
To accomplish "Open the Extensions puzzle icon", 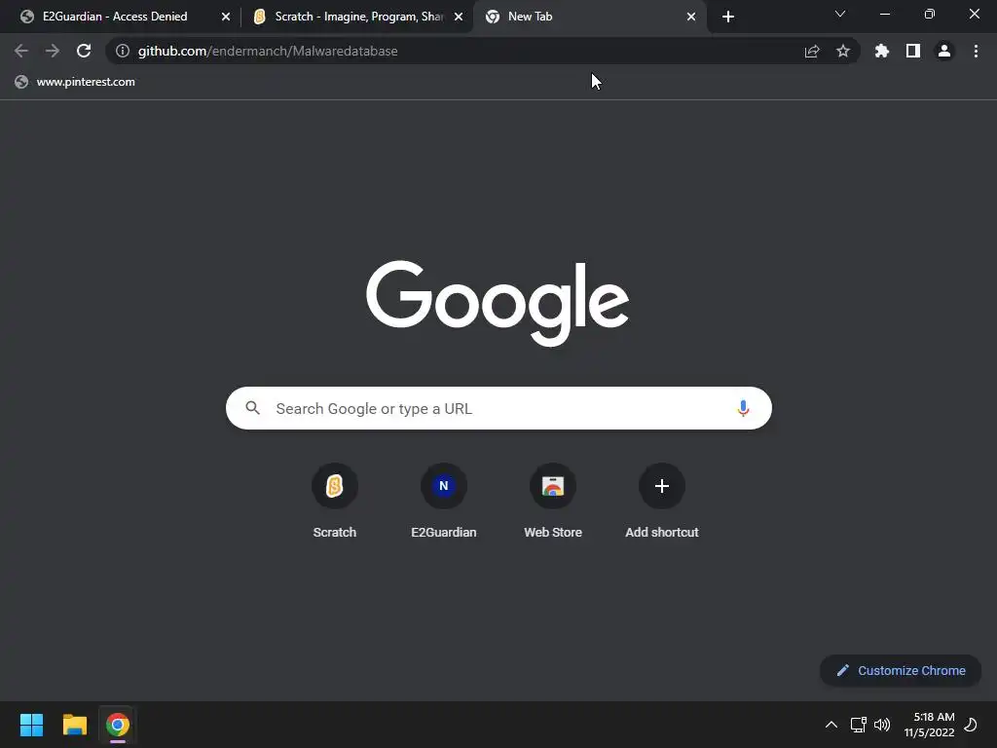I will click(x=882, y=51).
